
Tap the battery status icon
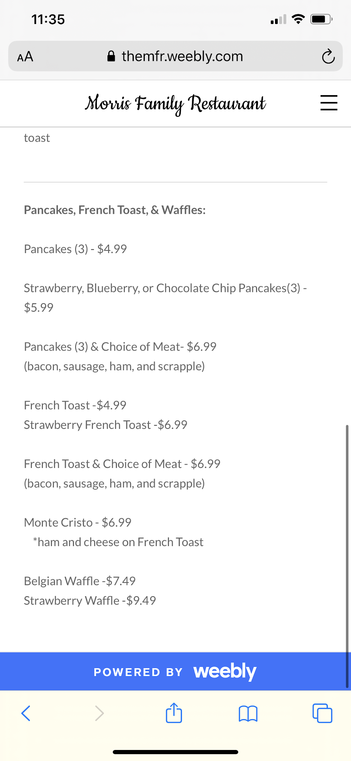[321, 19]
